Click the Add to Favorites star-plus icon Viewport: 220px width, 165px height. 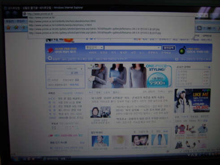point(16,27)
